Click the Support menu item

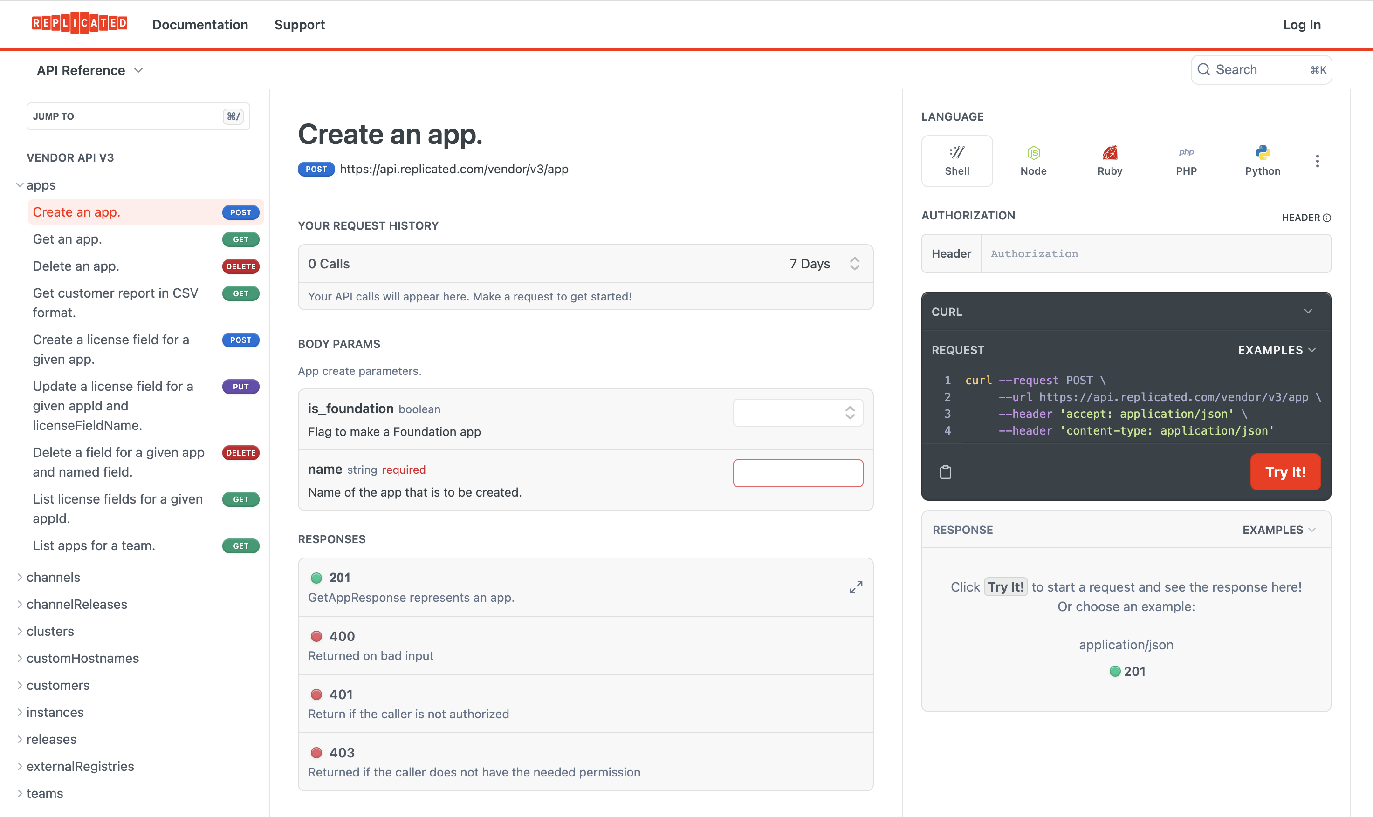click(x=299, y=25)
